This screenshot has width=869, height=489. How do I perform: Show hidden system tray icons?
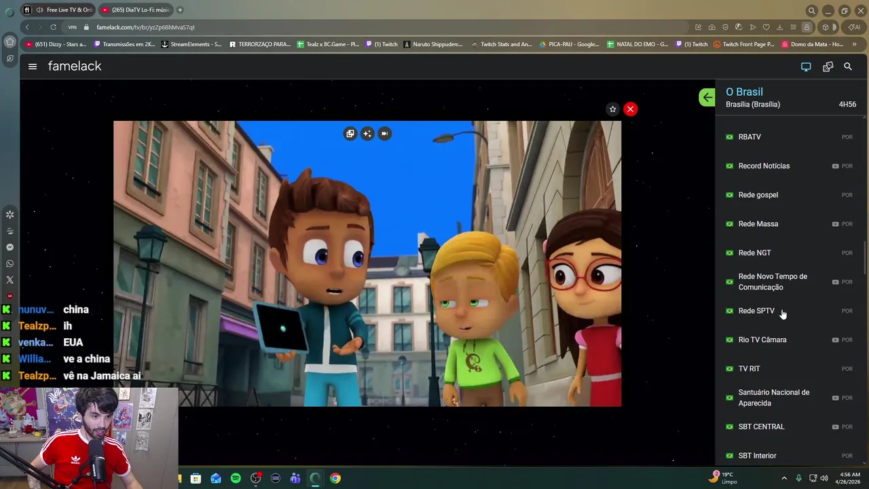coord(784,478)
